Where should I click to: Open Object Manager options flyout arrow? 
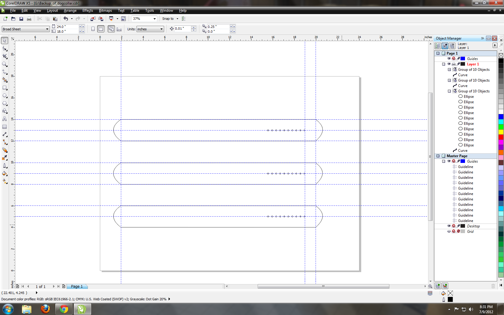(495, 45)
